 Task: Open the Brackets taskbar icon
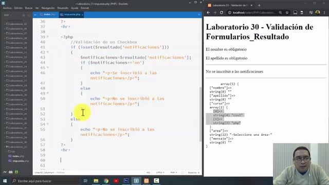pos(136,181)
